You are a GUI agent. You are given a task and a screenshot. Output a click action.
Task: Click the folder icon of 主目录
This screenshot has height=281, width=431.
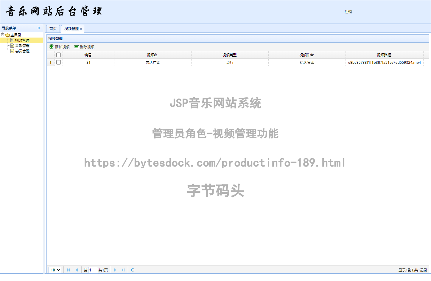tap(7, 35)
